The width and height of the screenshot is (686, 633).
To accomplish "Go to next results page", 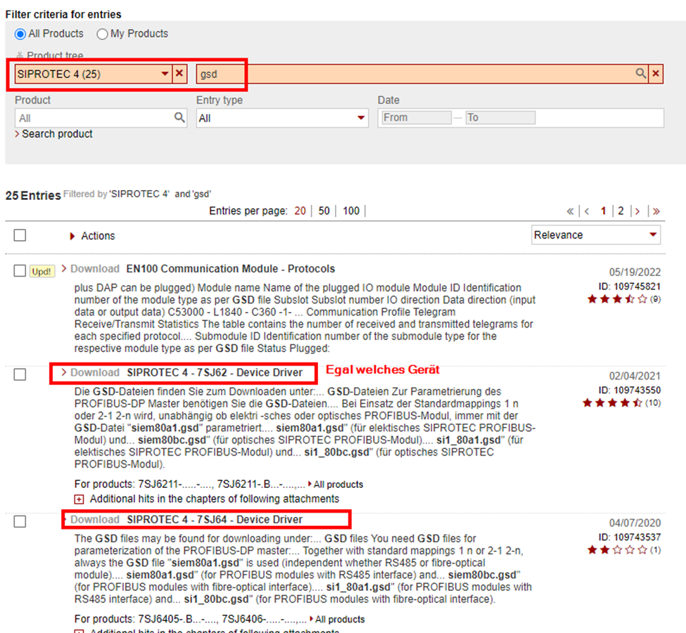I will click(x=637, y=211).
